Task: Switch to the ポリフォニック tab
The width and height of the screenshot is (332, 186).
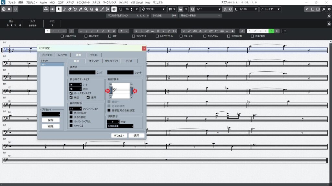Action: coord(111,61)
